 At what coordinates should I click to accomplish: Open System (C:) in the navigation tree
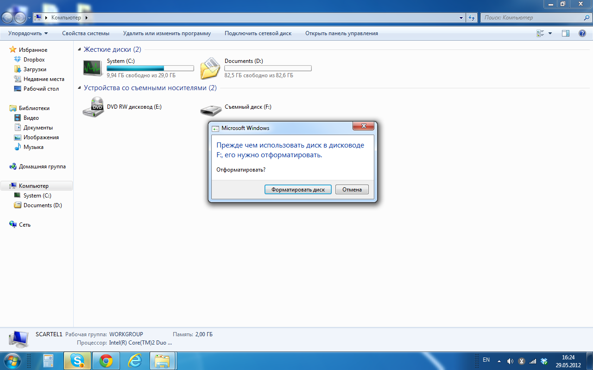(37, 196)
